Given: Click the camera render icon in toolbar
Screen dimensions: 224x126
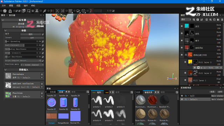Looking at the screenshot, I should pos(78,11).
